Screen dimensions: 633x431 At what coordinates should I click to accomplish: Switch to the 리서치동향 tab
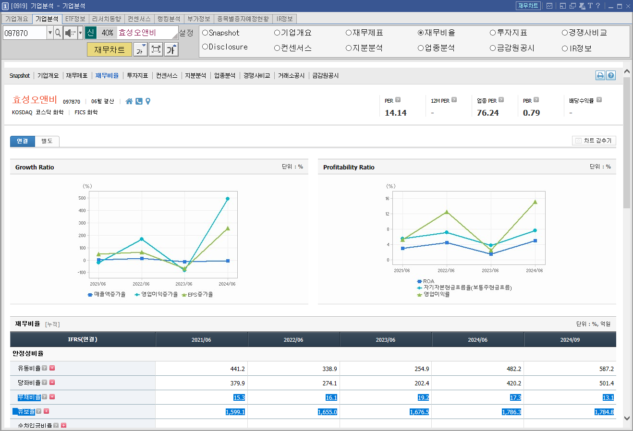tap(107, 19)
